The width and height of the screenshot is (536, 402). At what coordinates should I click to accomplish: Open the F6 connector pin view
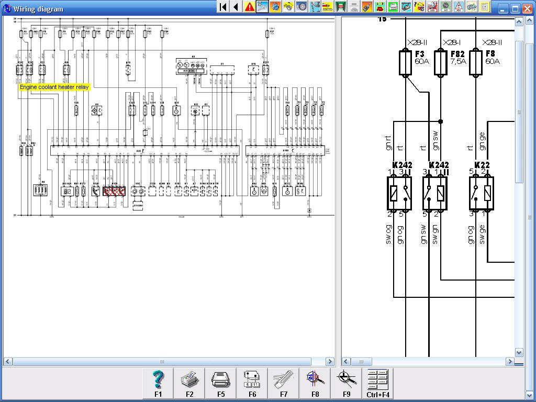[252, 384]
